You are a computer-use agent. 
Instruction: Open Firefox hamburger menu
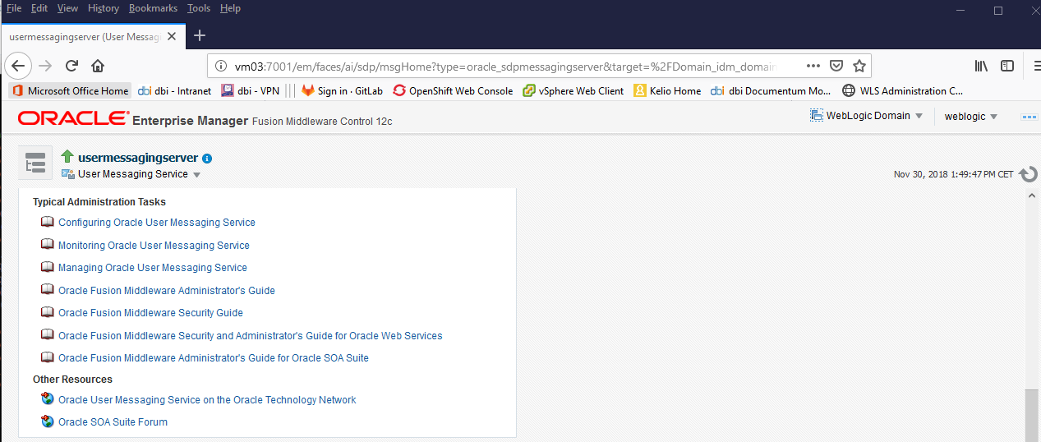tap(1036, 66)
